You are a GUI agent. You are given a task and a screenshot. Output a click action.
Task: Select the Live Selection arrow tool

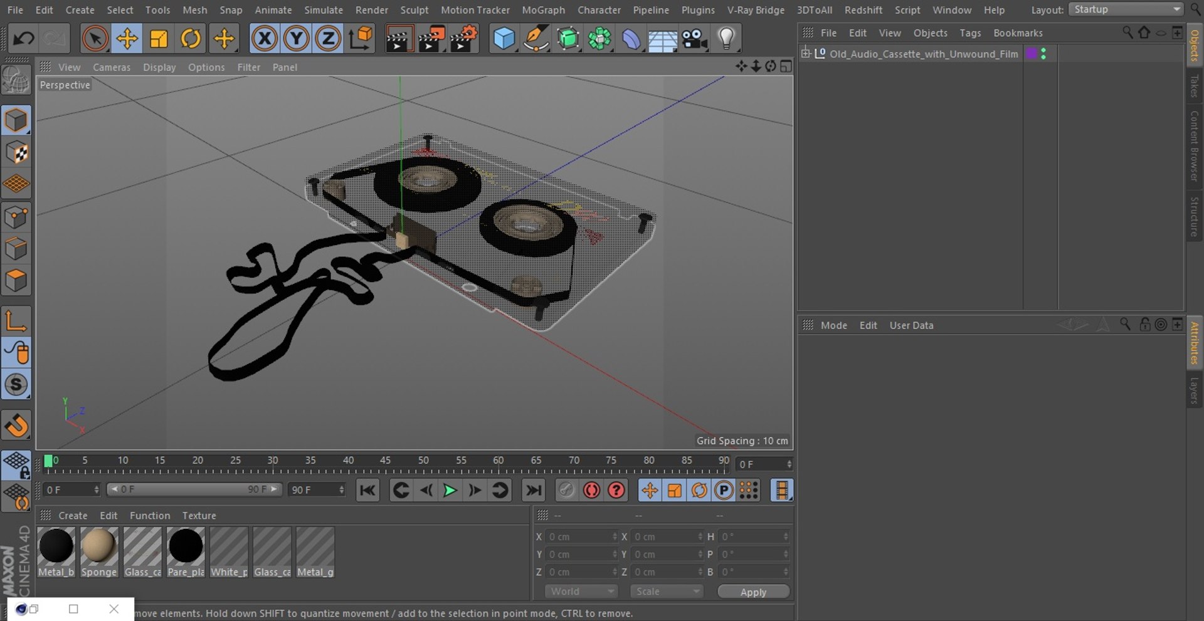(x=95, y=39)
